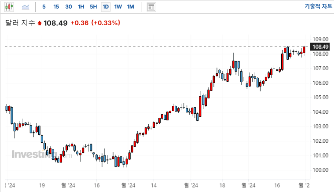Select the 1D daily interval
Viewport: 334px width, 192px height.
[105, 7]
